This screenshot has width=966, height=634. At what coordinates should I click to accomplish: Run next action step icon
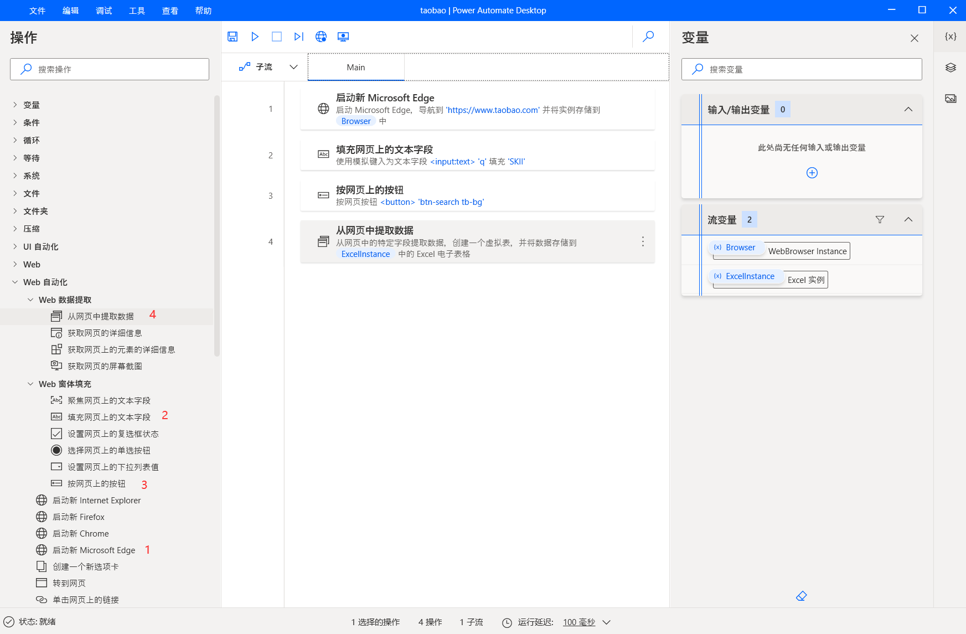pos(299,37)
